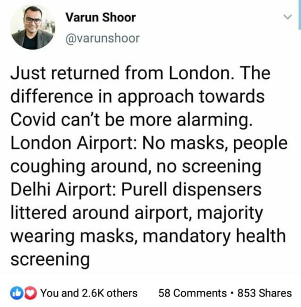Viewport: 301px width, 307px height.
Task: Tap the "littered around airport, majority" line
Action: coord(136,213)
